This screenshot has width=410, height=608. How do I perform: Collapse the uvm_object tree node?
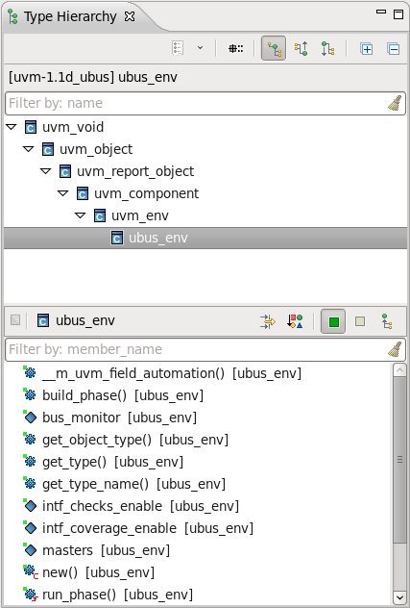pos(29,149)
